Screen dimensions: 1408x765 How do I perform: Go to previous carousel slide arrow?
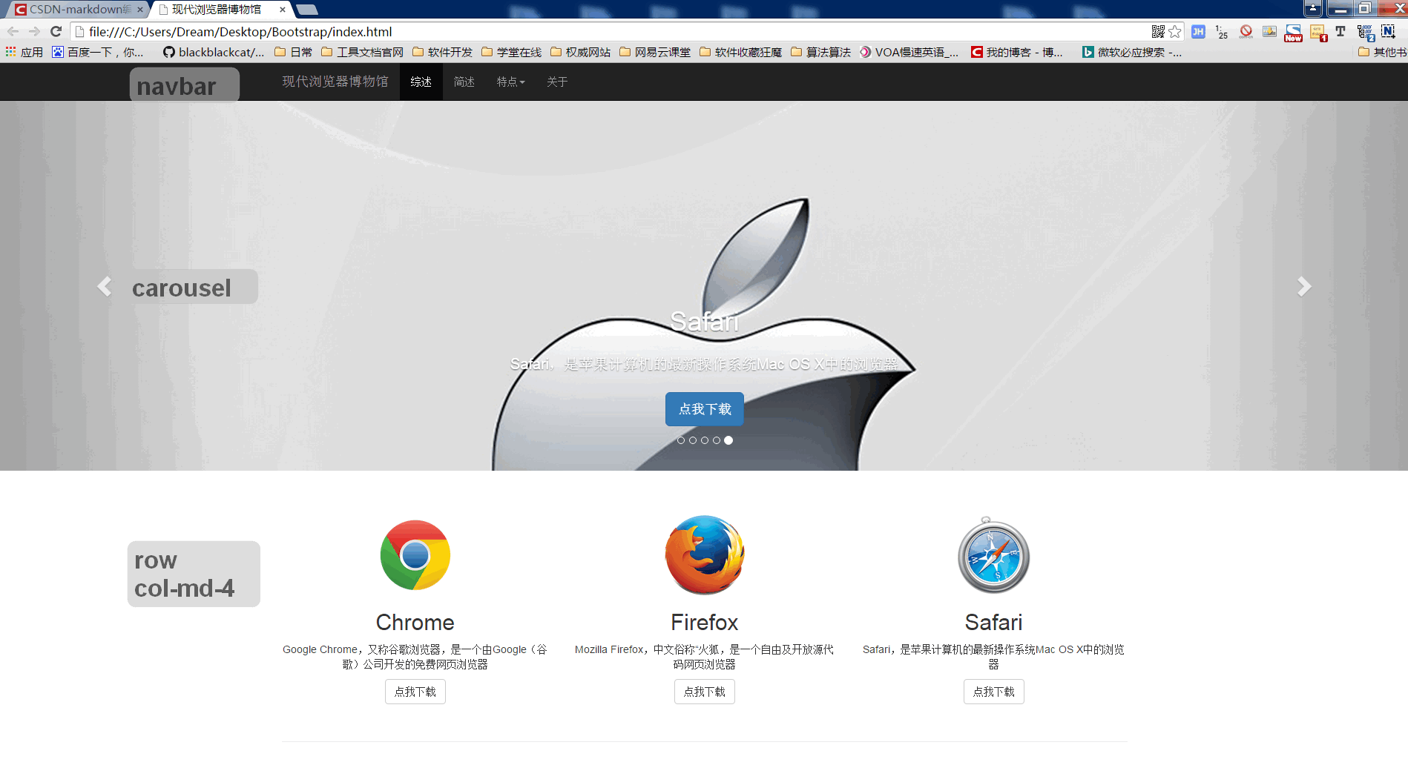105,287
